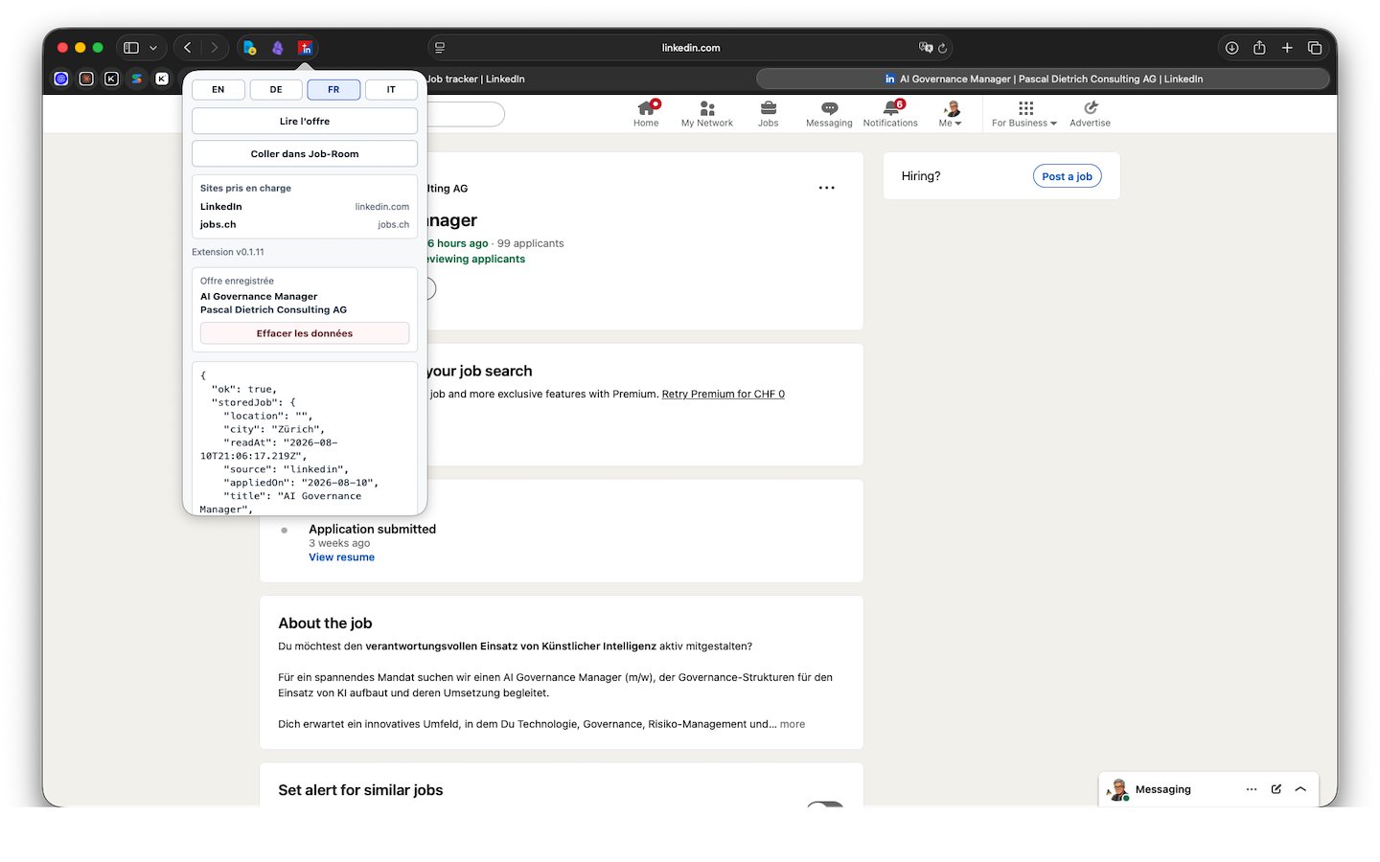This screenshot has width=1380, height=862.
Task: Switch to the Job tracker | LinkedIn tab
Action: [x=476, y=79]
